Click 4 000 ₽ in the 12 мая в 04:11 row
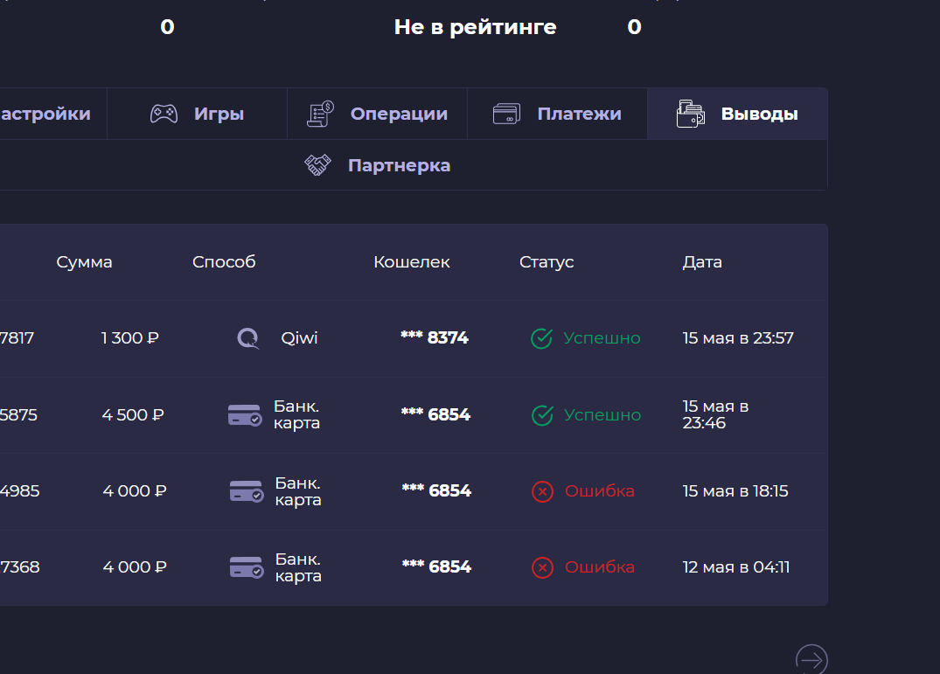 tap(135, 566)
